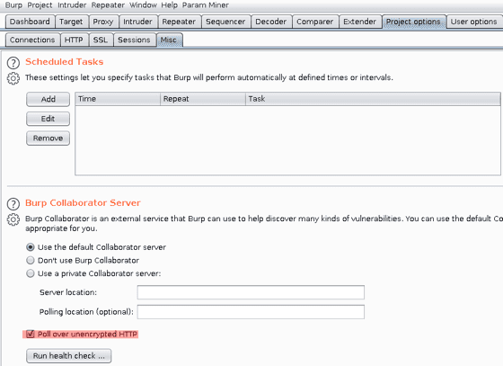Toggle Poll over unencrypted HTTP checkbox

pyautogui.click(x=31, y=334)
